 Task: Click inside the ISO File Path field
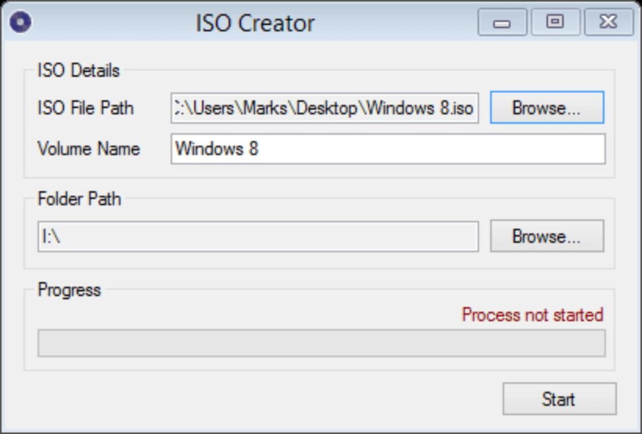325,107
